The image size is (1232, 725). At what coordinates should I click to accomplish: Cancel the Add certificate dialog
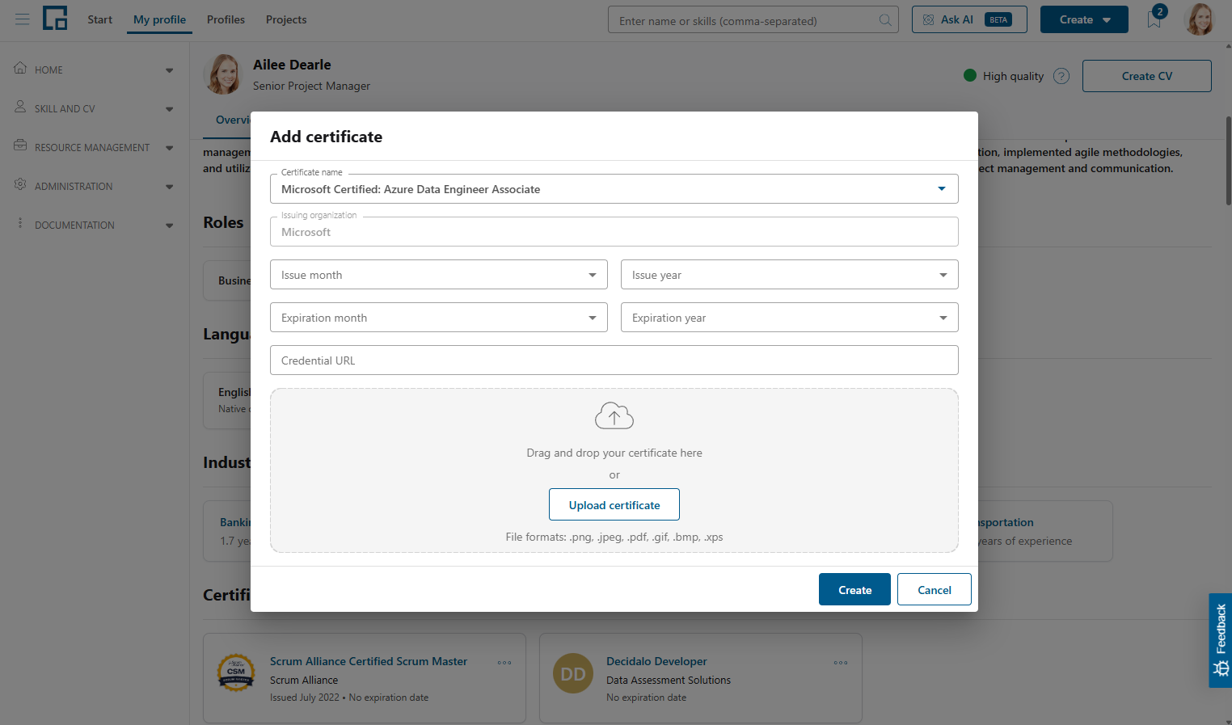coord(935,589)
